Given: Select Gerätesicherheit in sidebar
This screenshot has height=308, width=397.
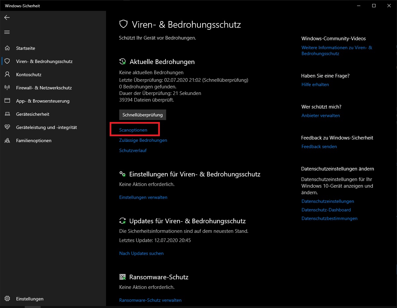Looking at the screenshot, I should tap(53, 114).
